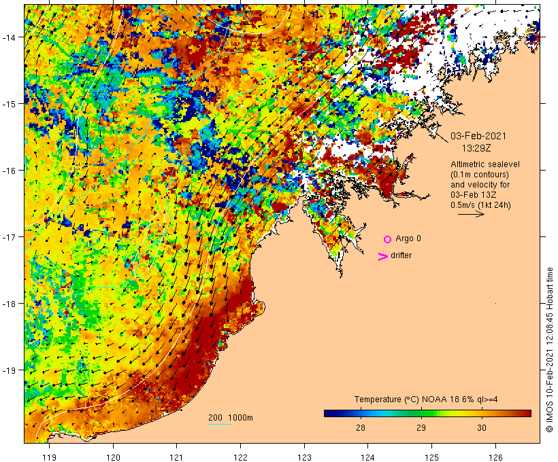Image resolution: width=558 pixels, height=462 pixels.
Task: Click the magenta Argo circle legend marker
Action: [x=388, y=240]
